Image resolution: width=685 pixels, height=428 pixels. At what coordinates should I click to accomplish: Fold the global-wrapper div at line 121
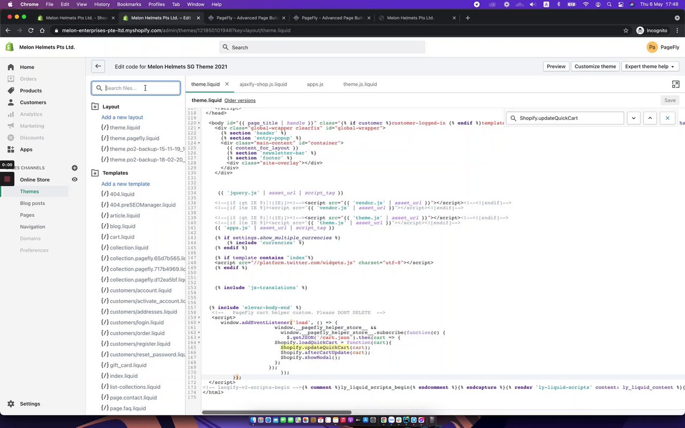[199, 128]
